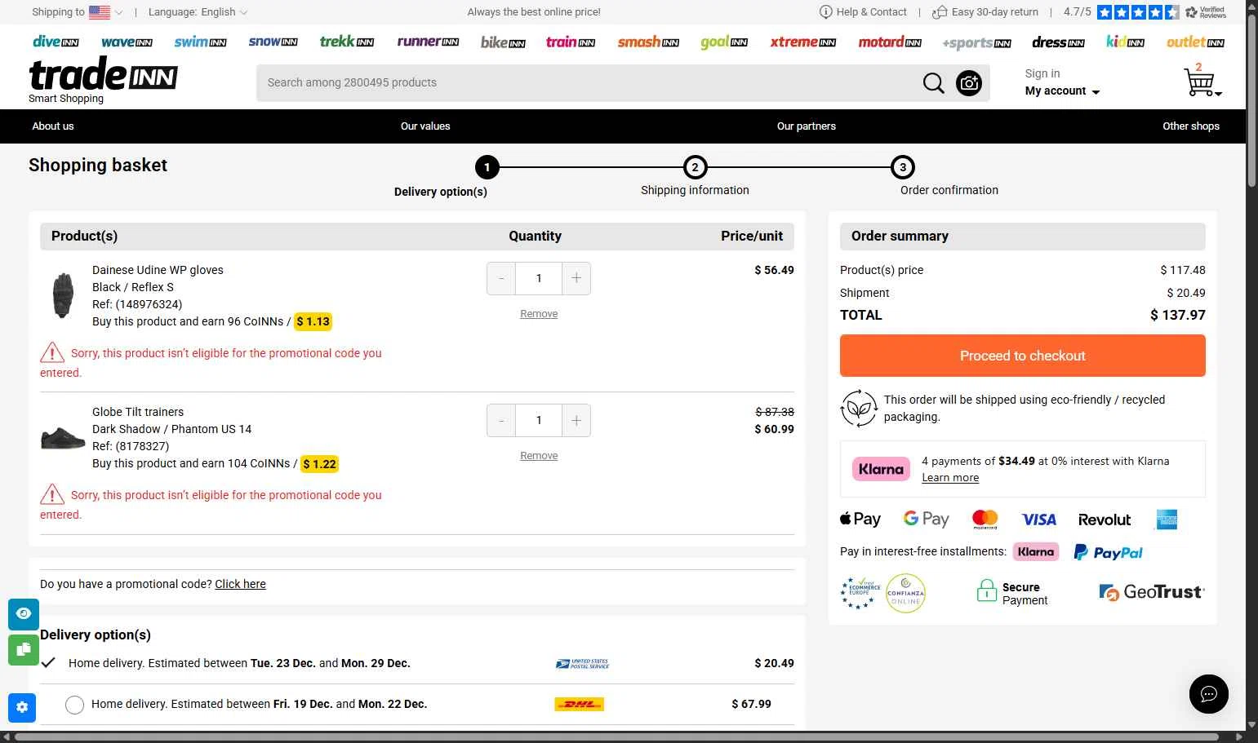1258x743 pixels.
Task: Open camera image search icon
Action: (969, 82)
